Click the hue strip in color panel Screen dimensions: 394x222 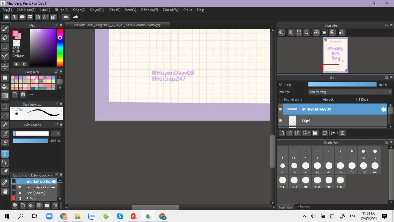60,47
